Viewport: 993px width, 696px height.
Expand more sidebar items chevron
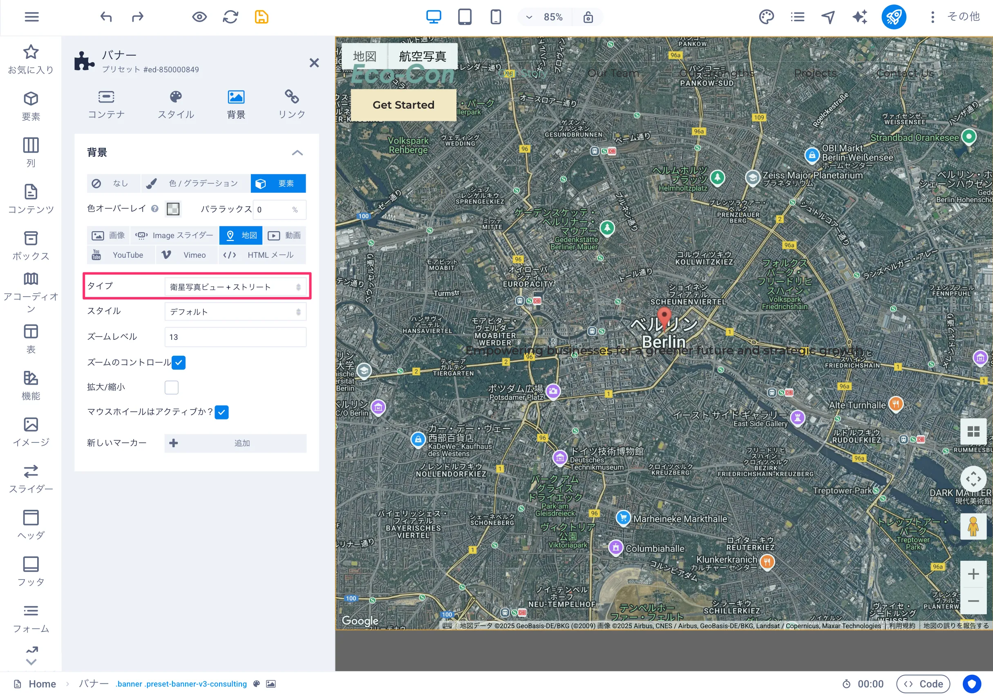coord(31,662)
